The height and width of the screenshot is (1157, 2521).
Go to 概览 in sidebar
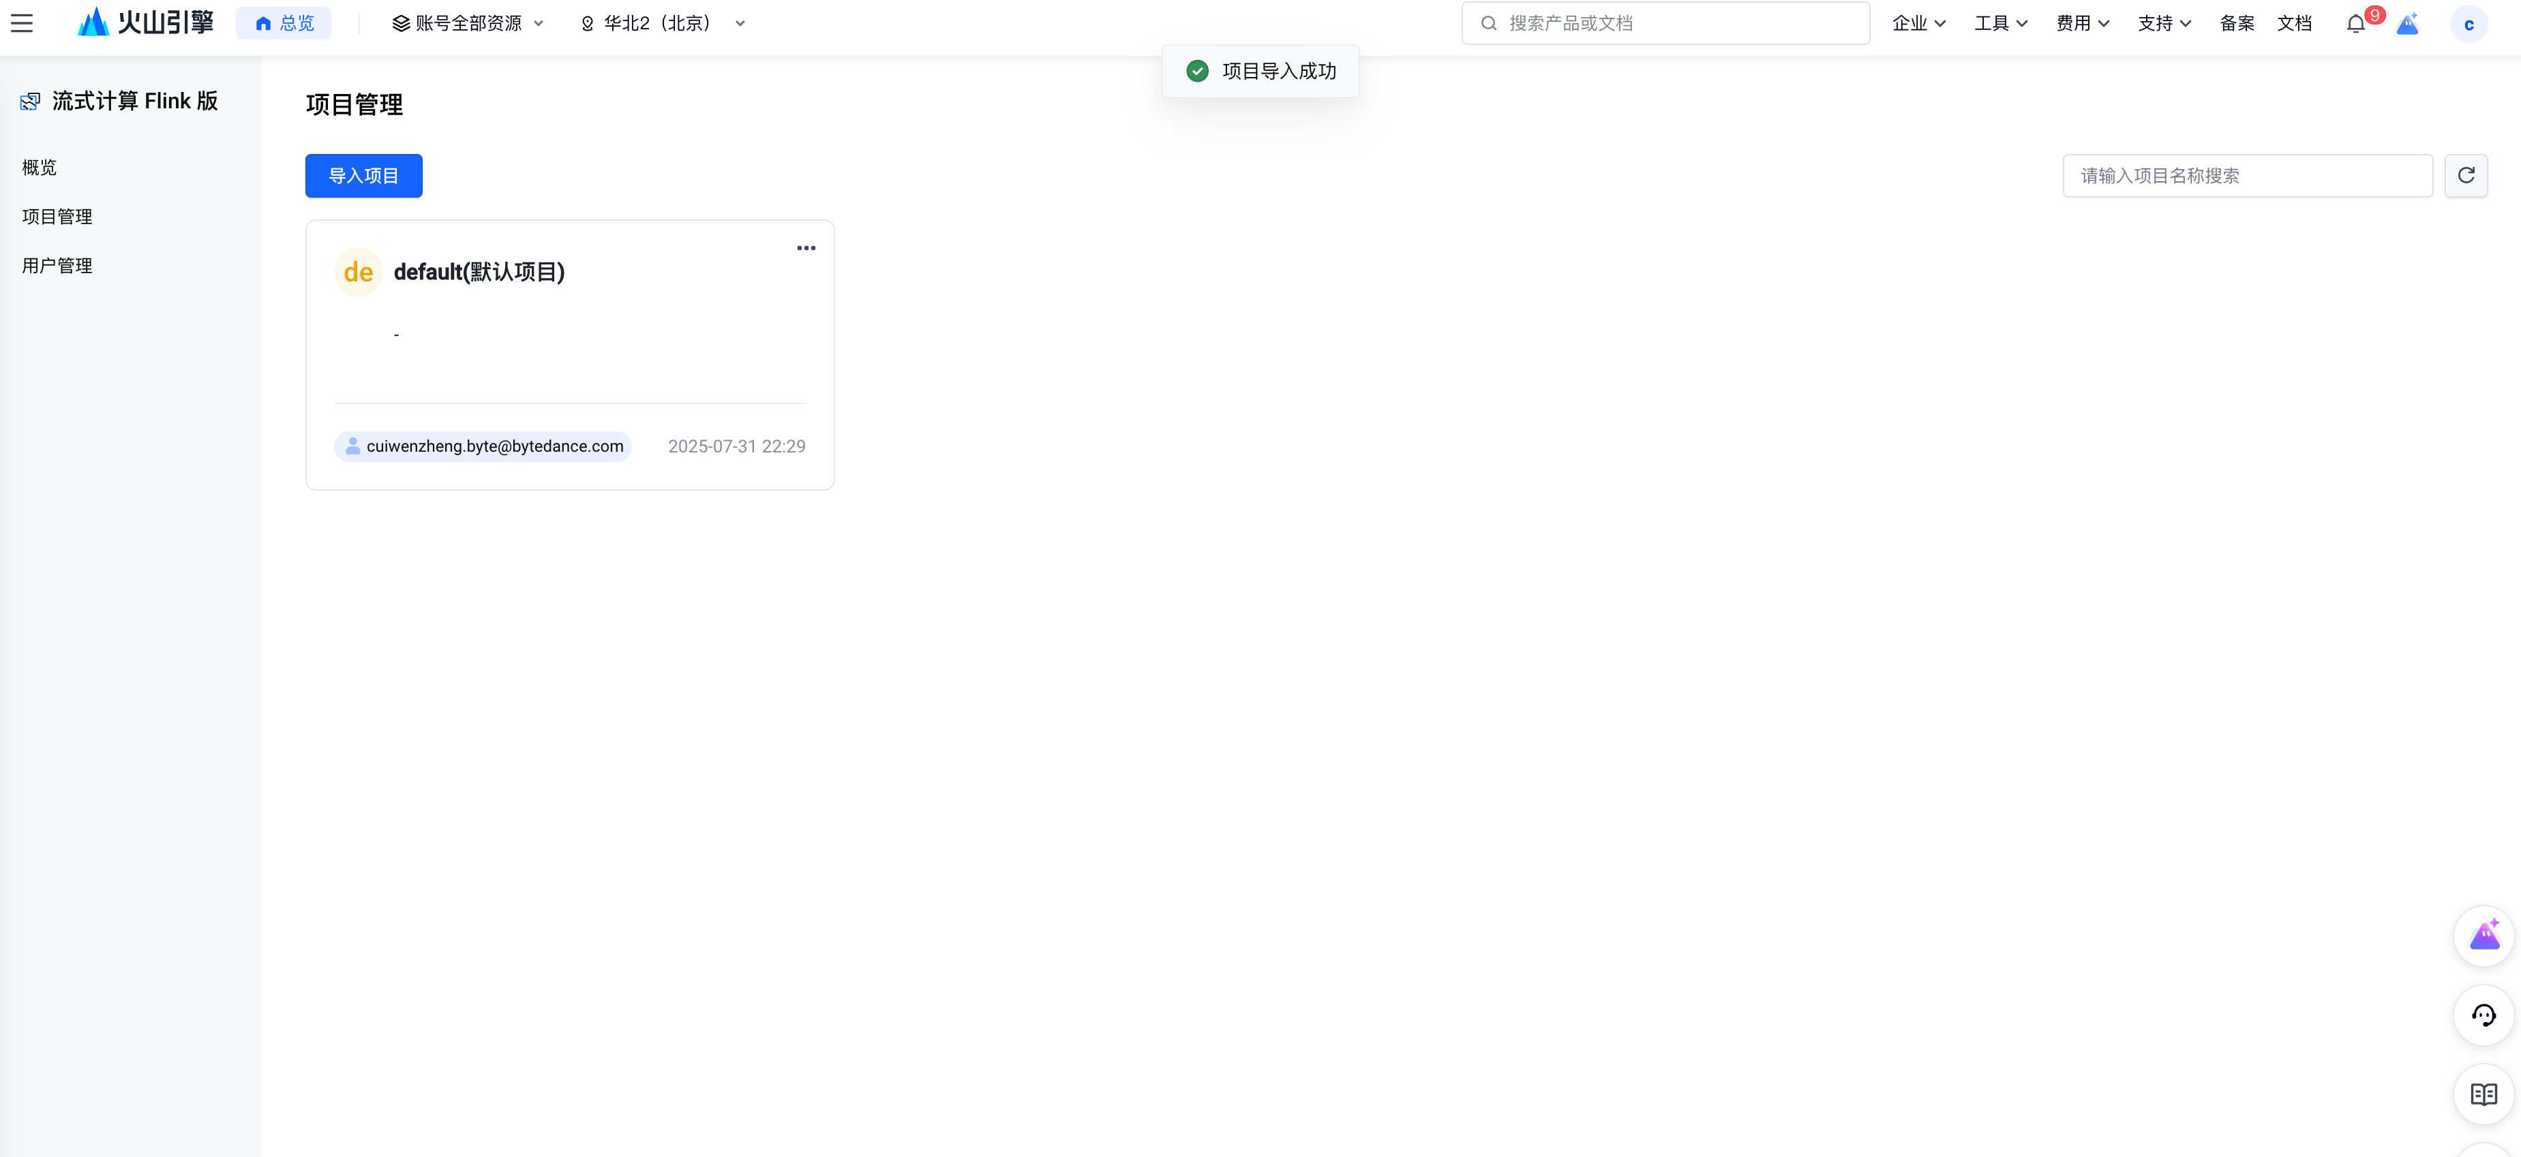click(39, 167)
